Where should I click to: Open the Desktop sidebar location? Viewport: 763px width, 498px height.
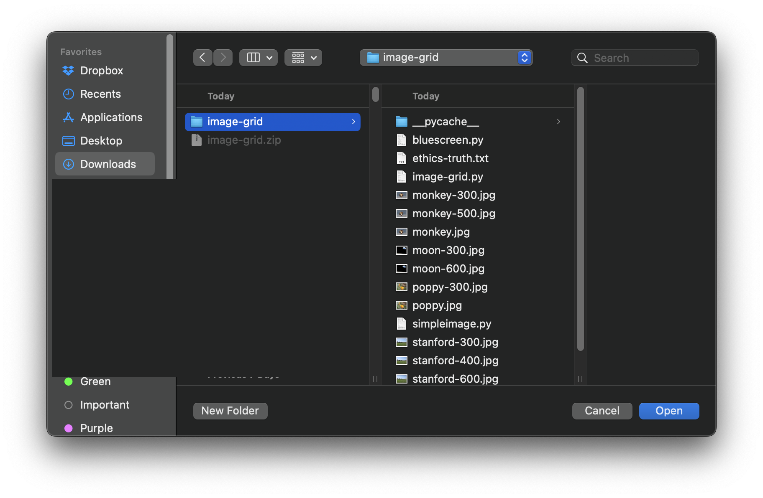[101, 140]
